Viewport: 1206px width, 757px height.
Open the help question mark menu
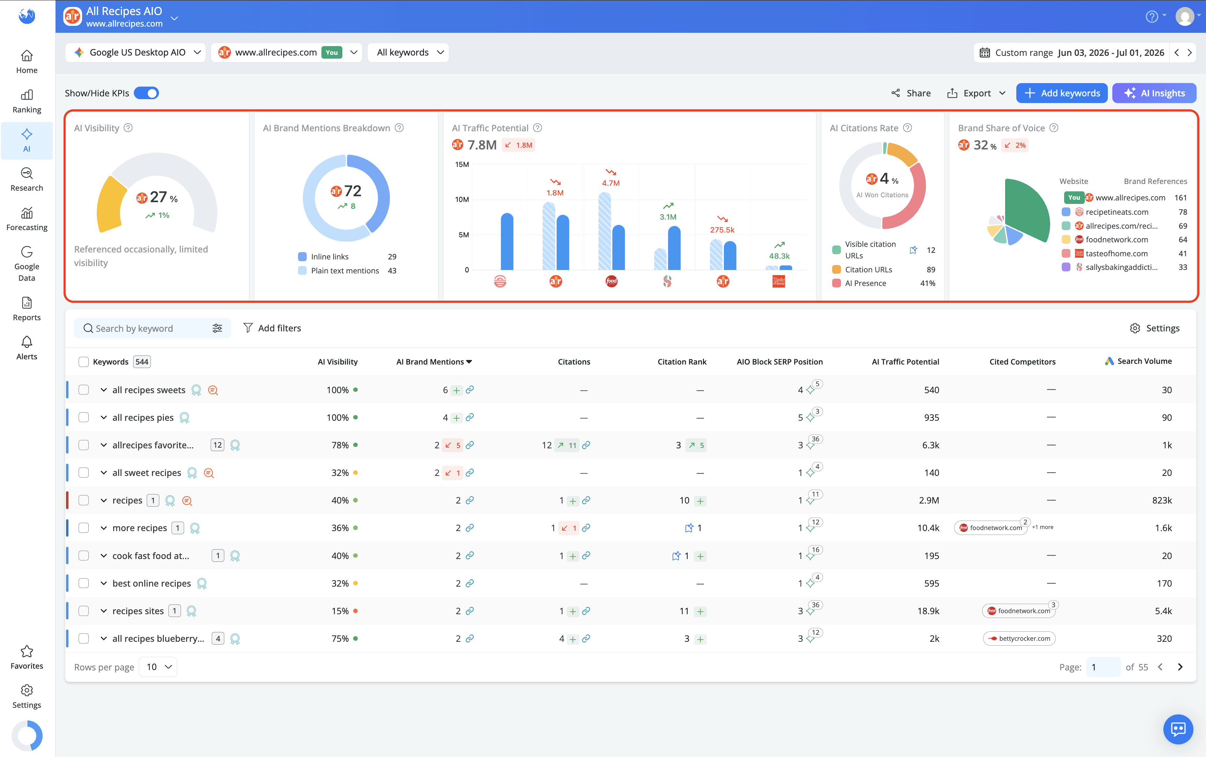[1152, 16]
